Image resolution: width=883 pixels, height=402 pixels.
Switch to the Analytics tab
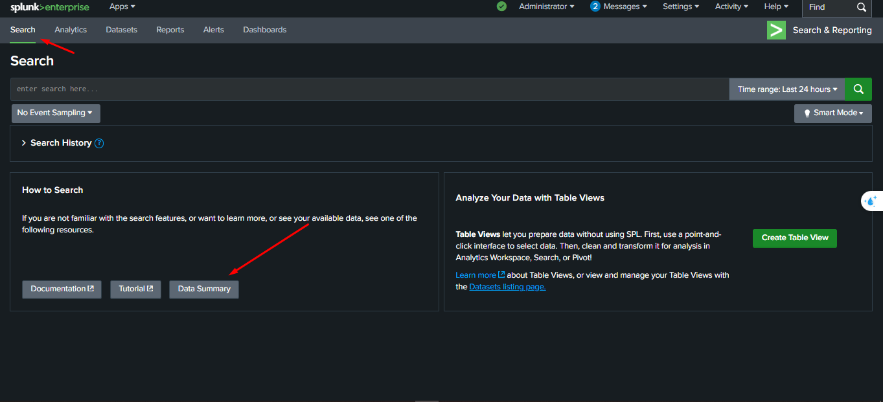[x=70, y=30]
